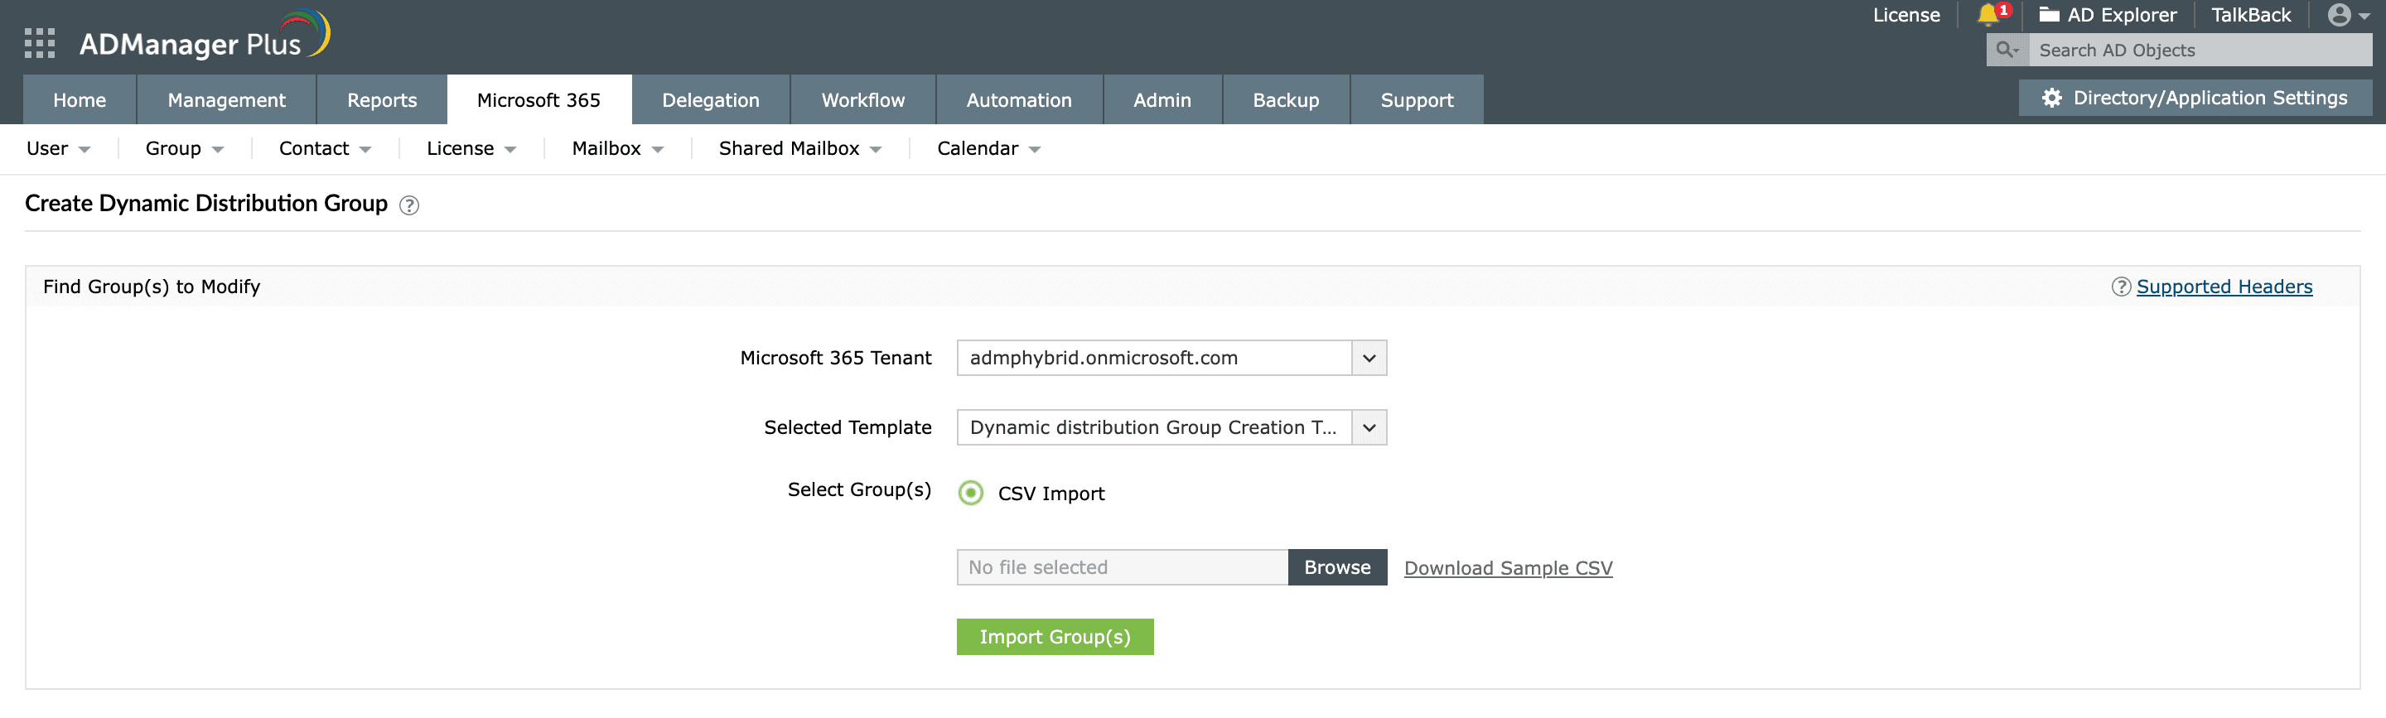Click help icon beside Create Dynamic Distribution Group
2386x718 pixels.
(x=408, y=205)
